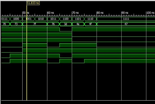Viewport: 155px width, 104px height.
Task: Click the bus value 1010
Action: pos(41,19)
